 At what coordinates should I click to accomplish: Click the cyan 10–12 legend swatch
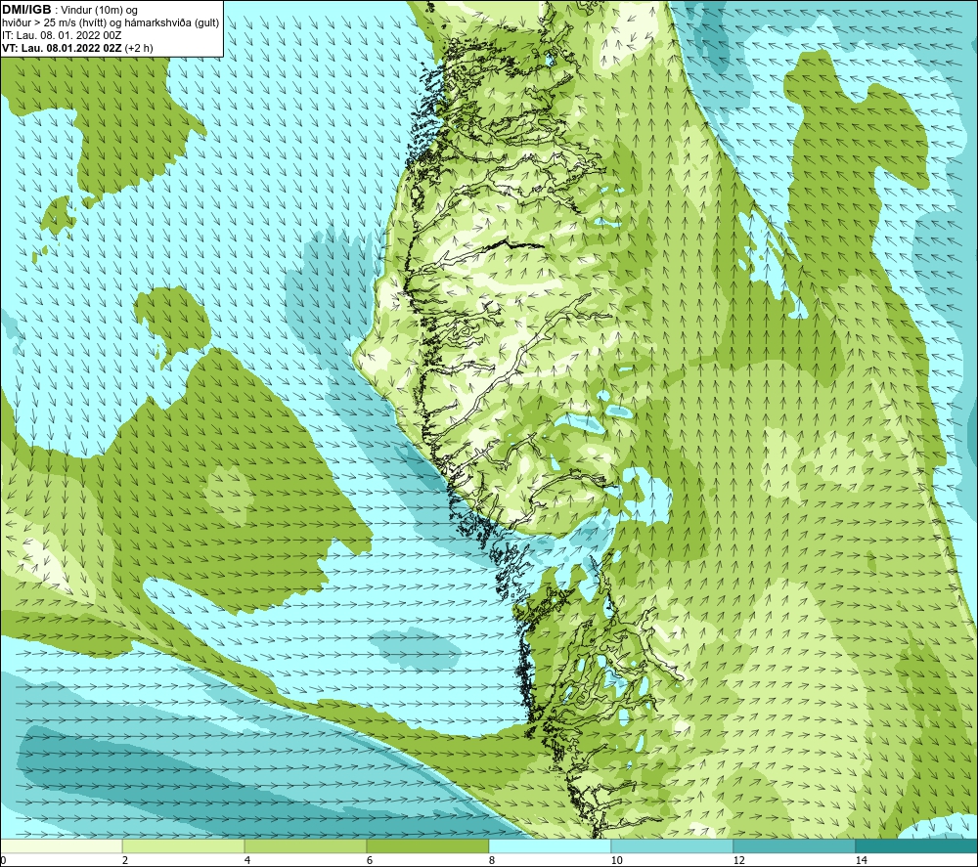(673, 845)
